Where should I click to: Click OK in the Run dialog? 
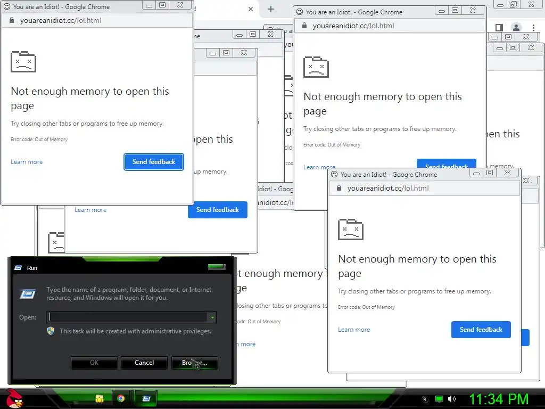(94, 362)
